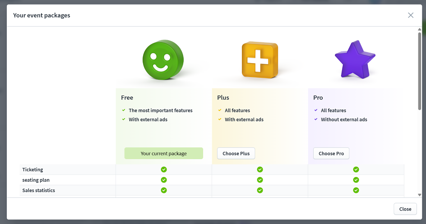Image resolution: width=426 pixels, height=224 pixels.
Task: Select the Ticketing feature row label
Action: tap(33, 169)
